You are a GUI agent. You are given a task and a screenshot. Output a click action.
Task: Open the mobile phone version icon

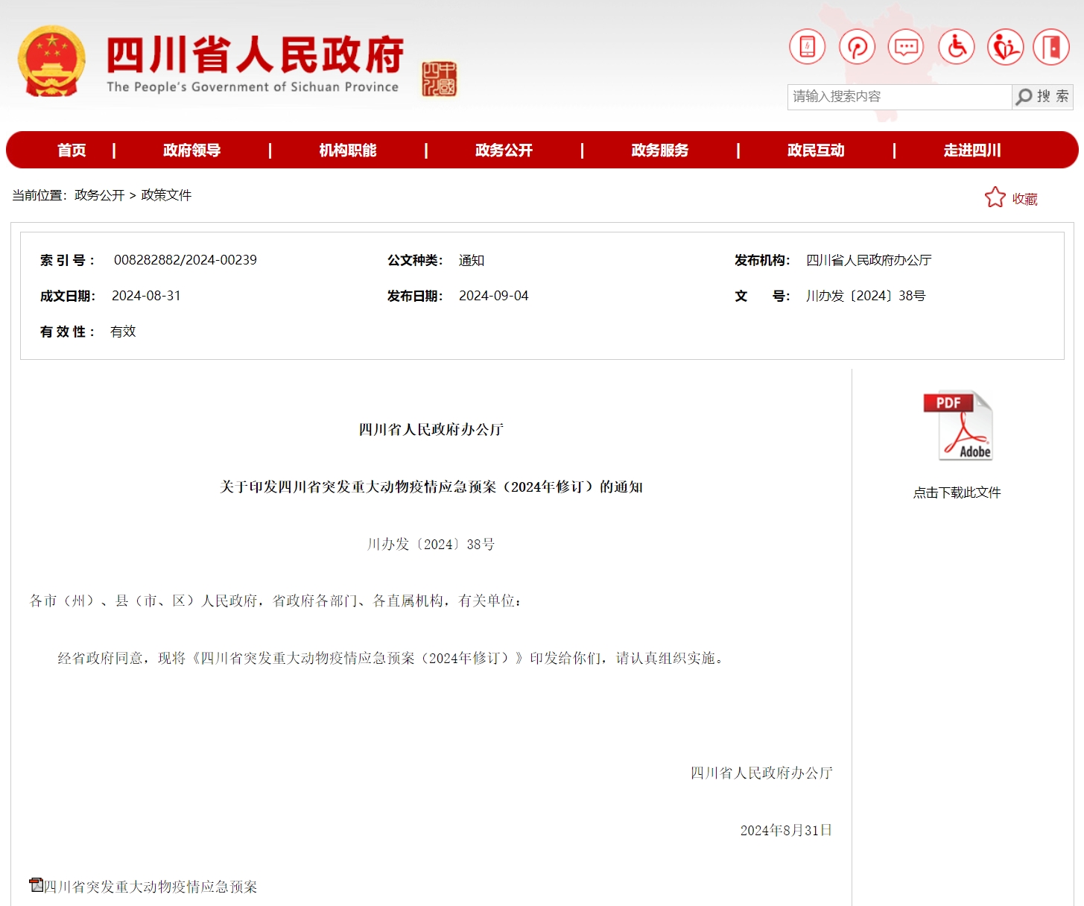(x=807, y=48)
